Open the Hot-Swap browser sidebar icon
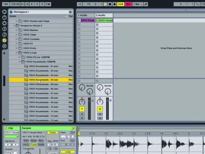The image size is (205, 154). click(x=4, y=46)
